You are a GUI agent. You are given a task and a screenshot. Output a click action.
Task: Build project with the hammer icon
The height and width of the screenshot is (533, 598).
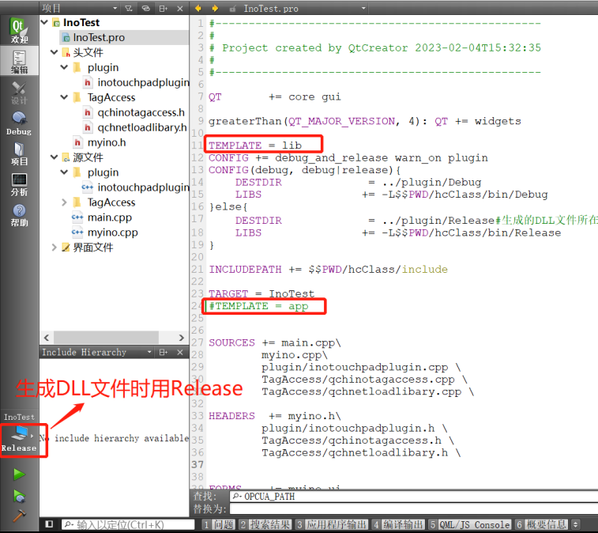coord(19,515)
